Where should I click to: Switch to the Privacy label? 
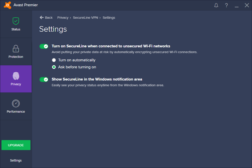coord(16,84)
